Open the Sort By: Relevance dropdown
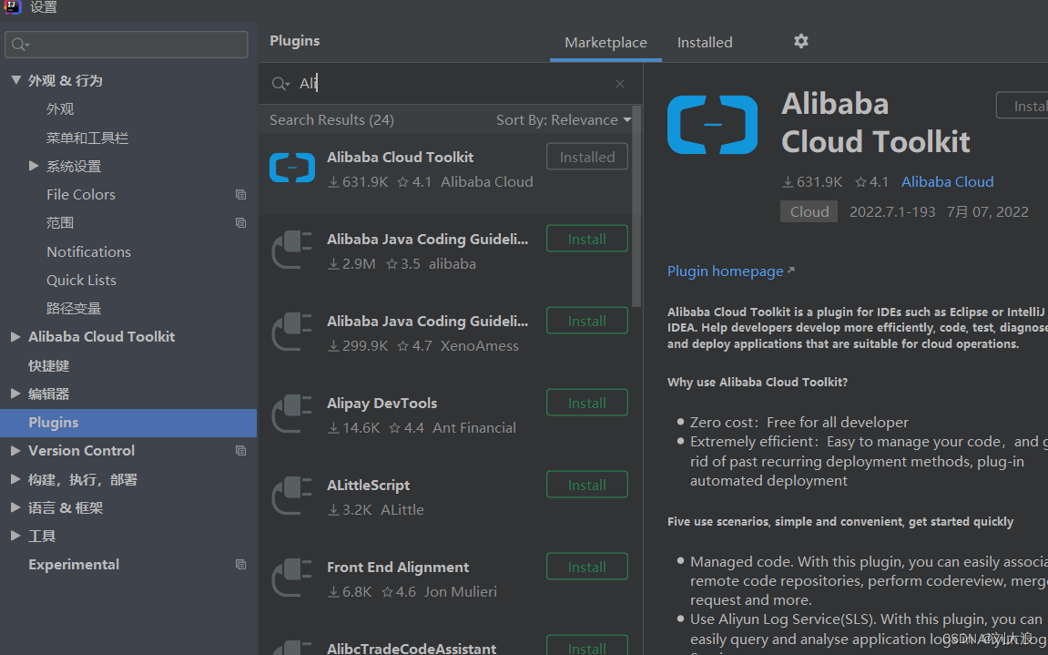Image resolution: width=1048 pixels, height=655 pixels. tap(564, 119)
